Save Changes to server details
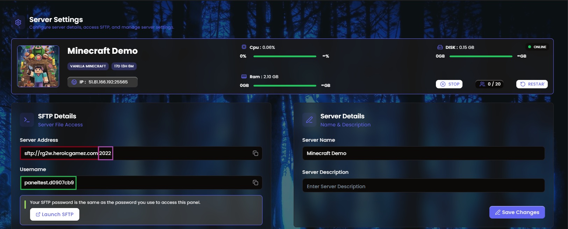Screen dimensions: 568x229 pyautogui.click(x=517, y=212)
